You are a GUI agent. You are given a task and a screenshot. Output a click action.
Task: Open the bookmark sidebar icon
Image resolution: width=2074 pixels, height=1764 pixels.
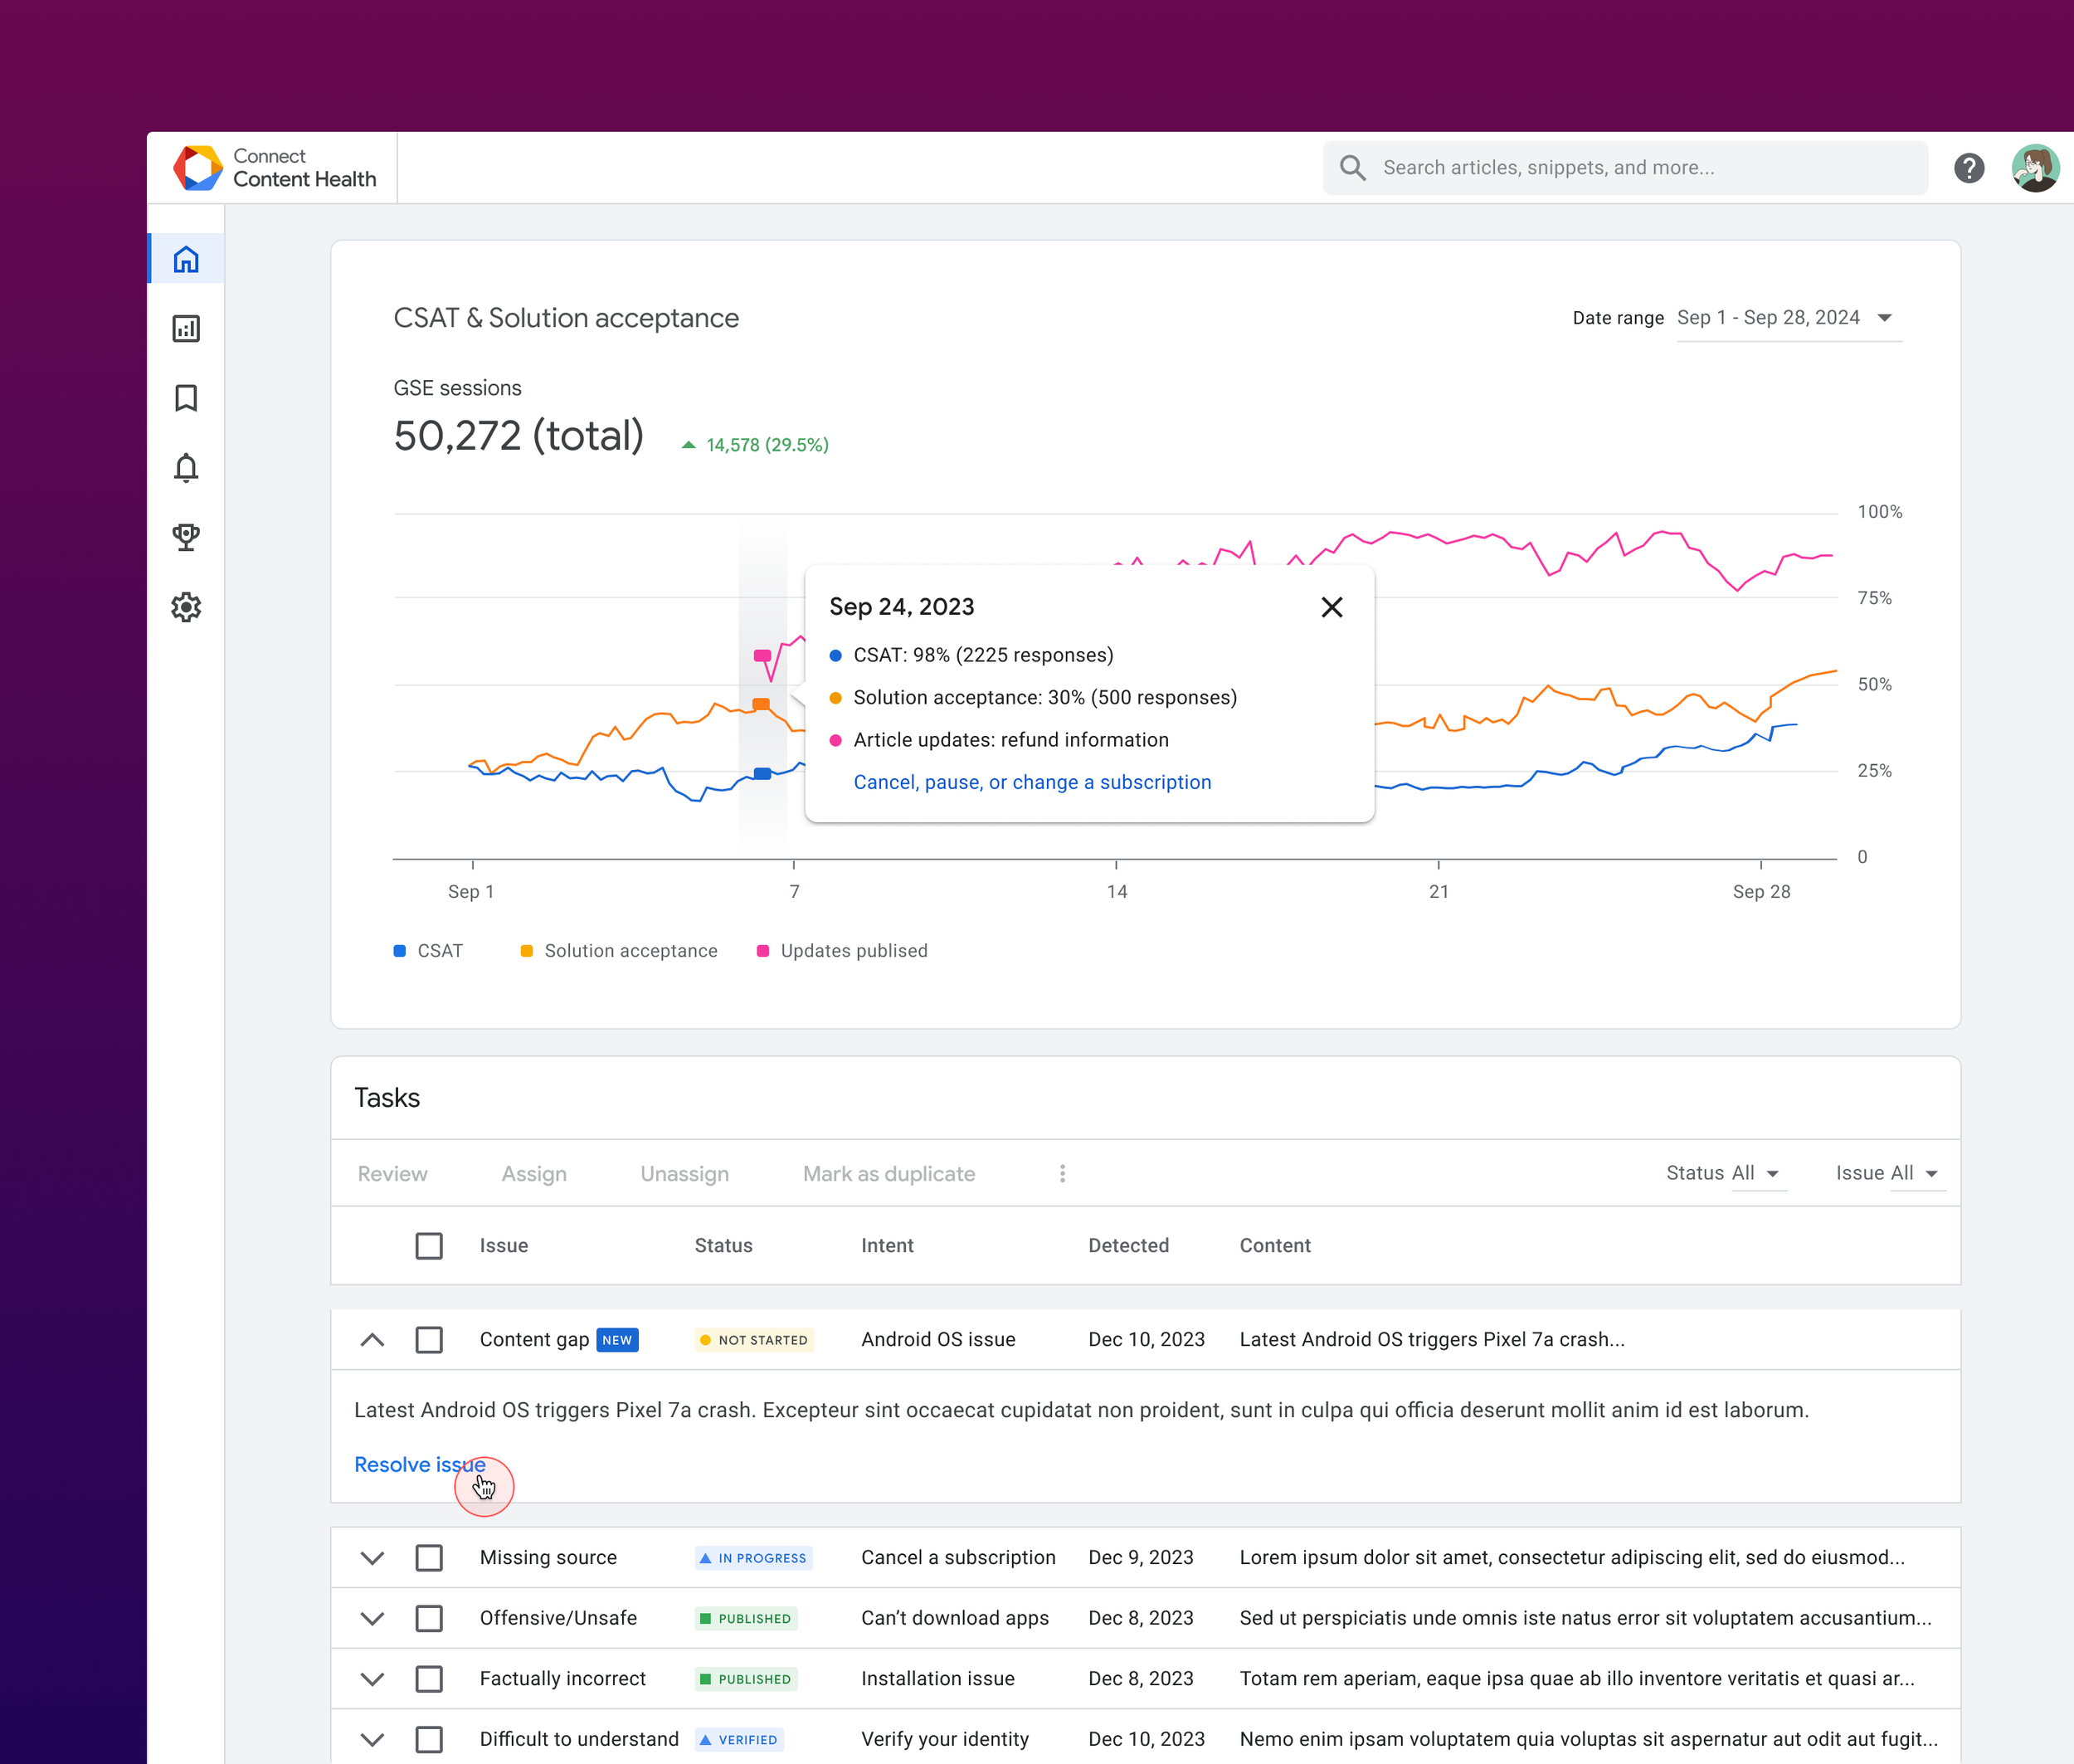(x=186, y=398)
